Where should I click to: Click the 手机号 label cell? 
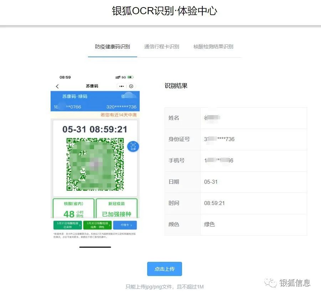183,161
